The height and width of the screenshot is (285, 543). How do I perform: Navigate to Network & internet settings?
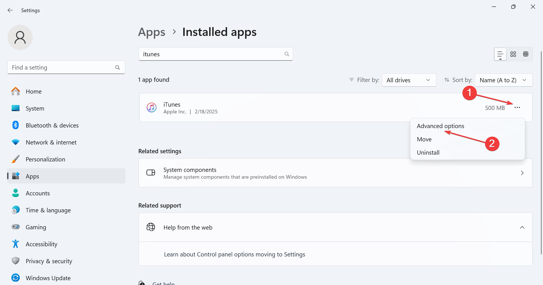51,142
